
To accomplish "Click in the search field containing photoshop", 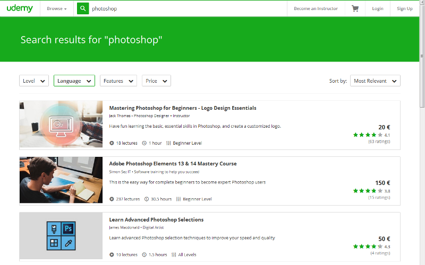I will point(186,8).
